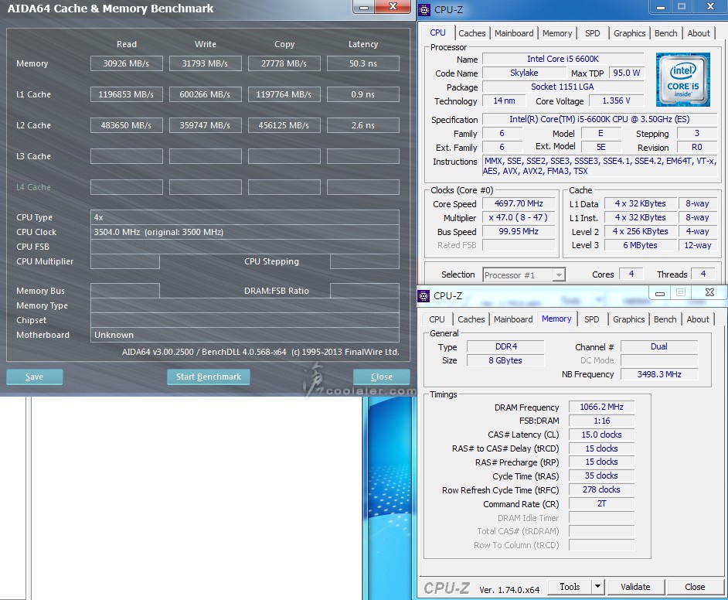
Task: Click the Close button at CPU-Z bottom
Action: [695, 587]
